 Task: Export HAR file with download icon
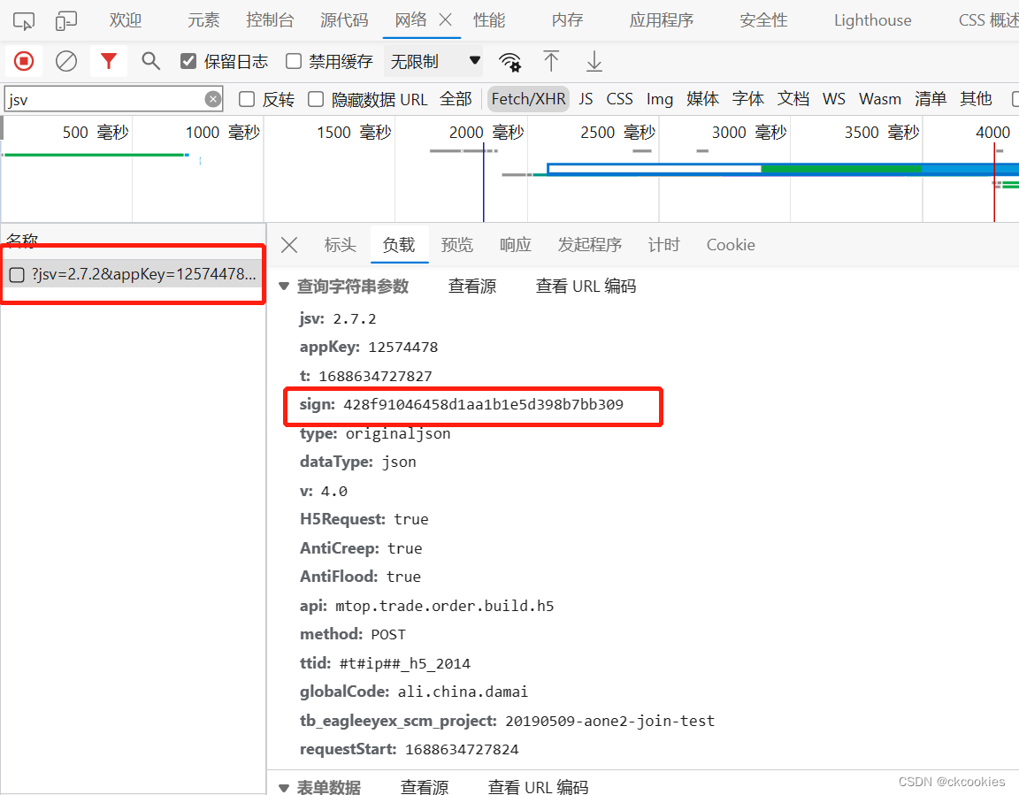pos(594,62)
